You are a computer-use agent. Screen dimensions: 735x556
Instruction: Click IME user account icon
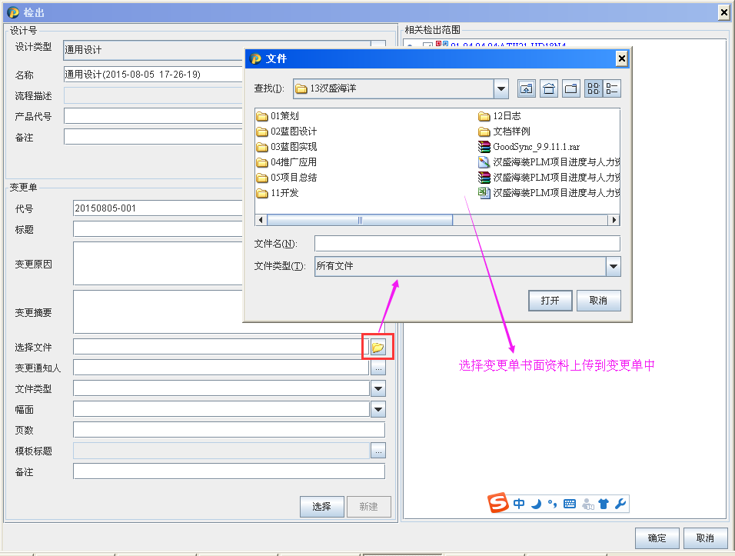[x=588, y=504]
